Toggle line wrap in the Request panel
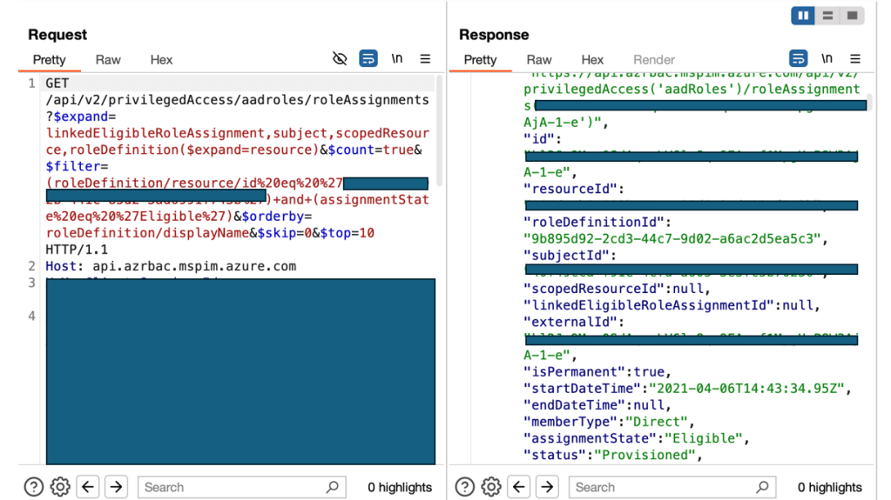The height and width of the screenshot is (500, 891). [x=368, y=59]
